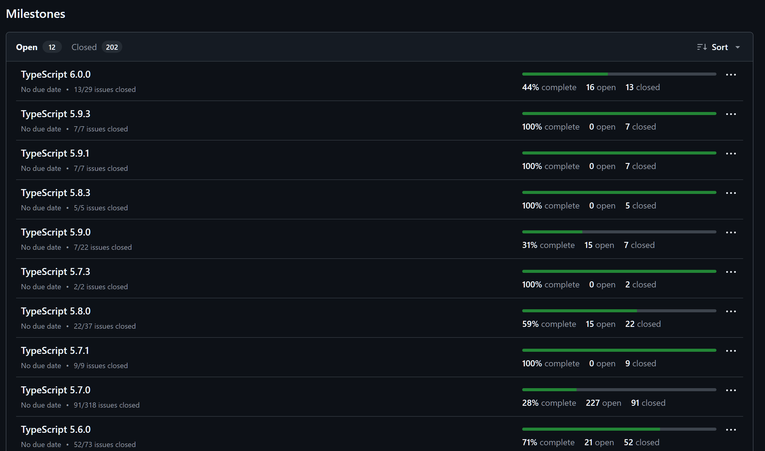This screenshot has height=451, width=765.
Task: Click the 12 open milestones counter badge
Action: [52, 47]
